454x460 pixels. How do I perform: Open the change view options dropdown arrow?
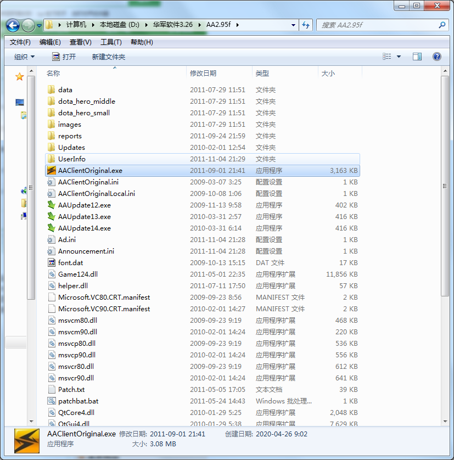click(399, 57)
